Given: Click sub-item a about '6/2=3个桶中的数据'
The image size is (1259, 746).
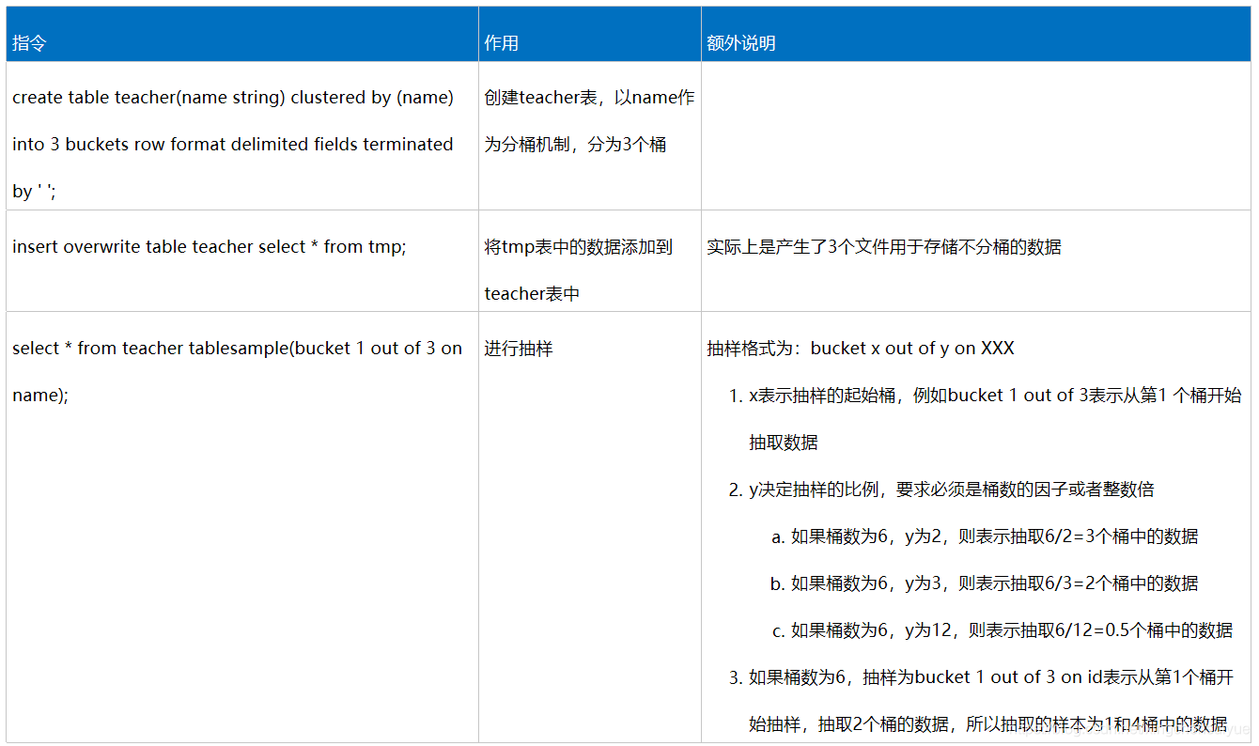Looking at the screenshot, I should [x=985, y=536].
